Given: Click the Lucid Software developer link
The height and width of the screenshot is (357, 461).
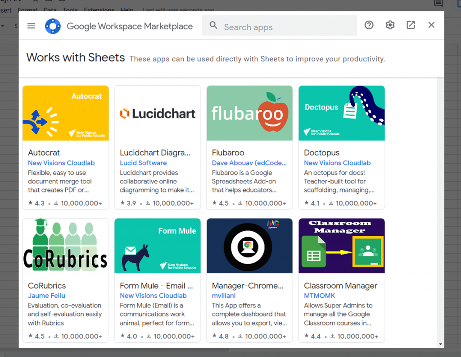Looking at the screenshot, I should click(143, 163).
